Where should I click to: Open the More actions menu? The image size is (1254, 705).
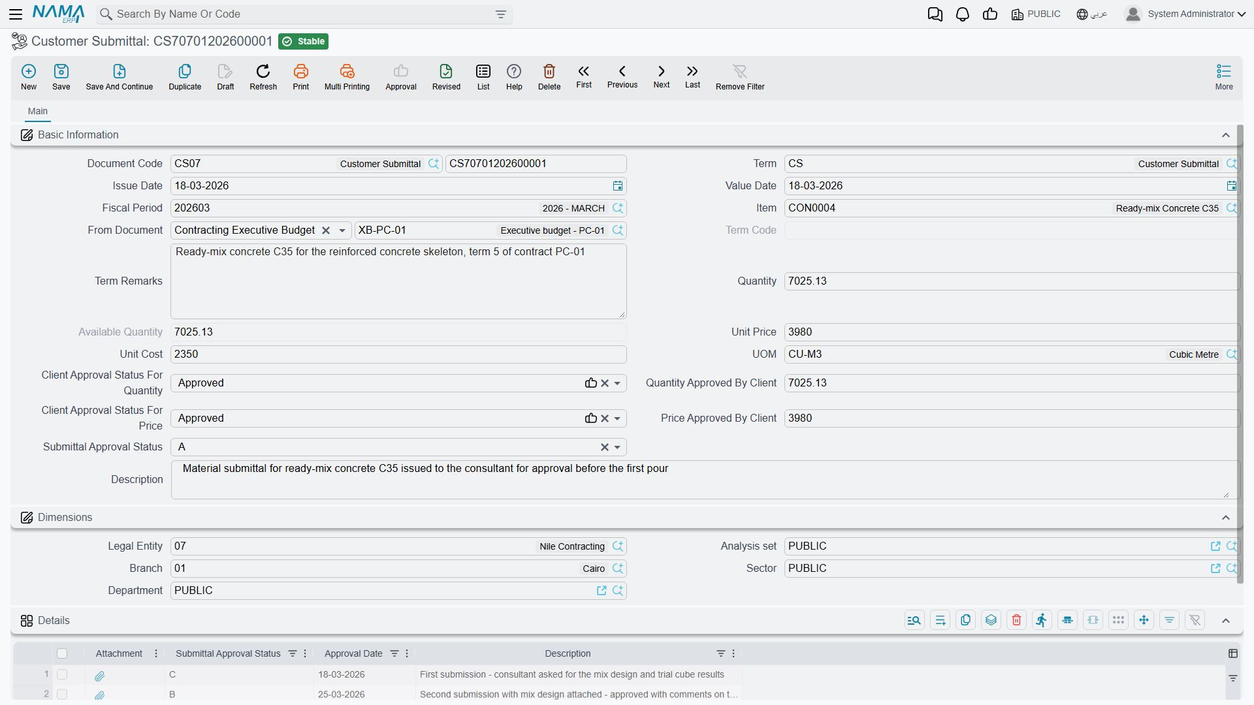[x=1224, y=76]
